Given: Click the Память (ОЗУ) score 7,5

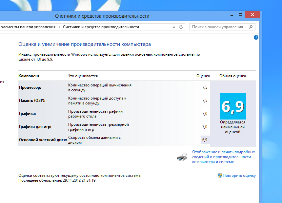Looking at the screenshot, I should (x=205, y=101).
